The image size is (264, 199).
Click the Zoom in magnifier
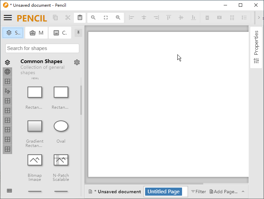[x=118, y=17]
